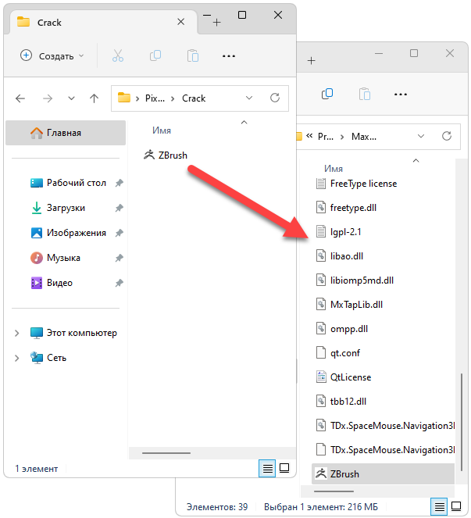Click the horizontal scrollbar in Crack window
This screenshot has width=471, height=518.
[166, 453]
